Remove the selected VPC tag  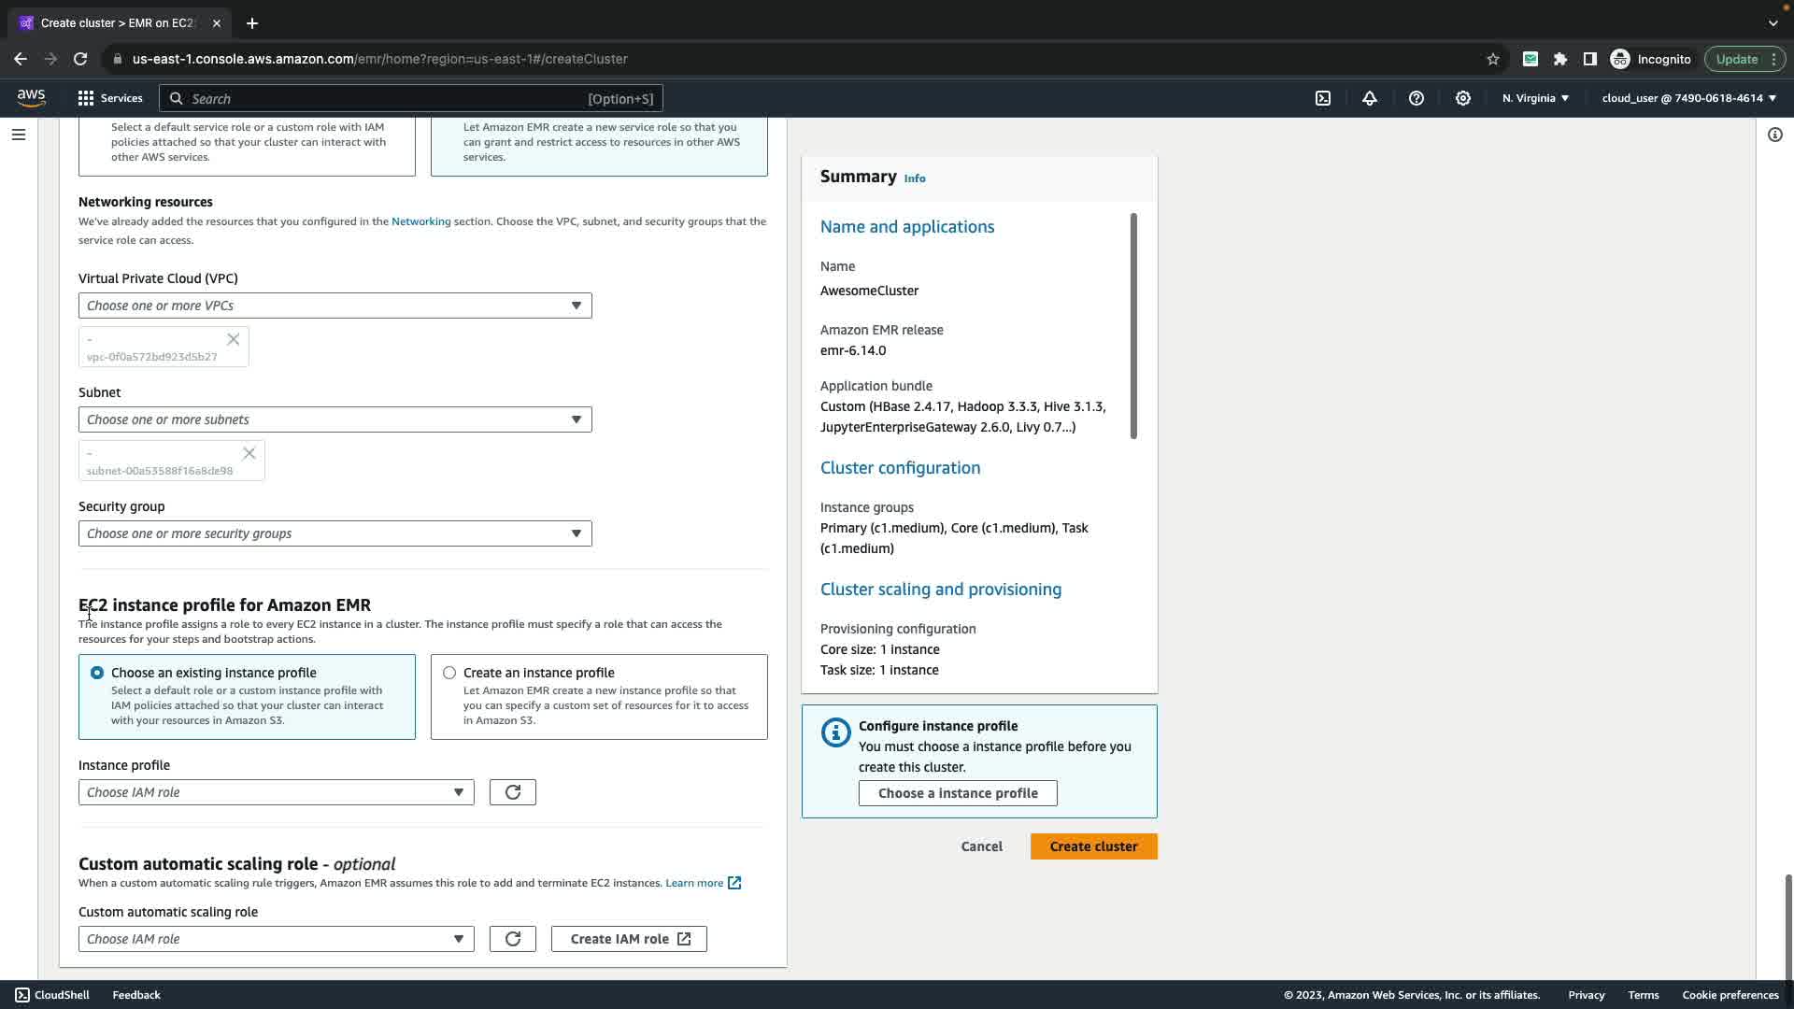(x=234, y=339)
